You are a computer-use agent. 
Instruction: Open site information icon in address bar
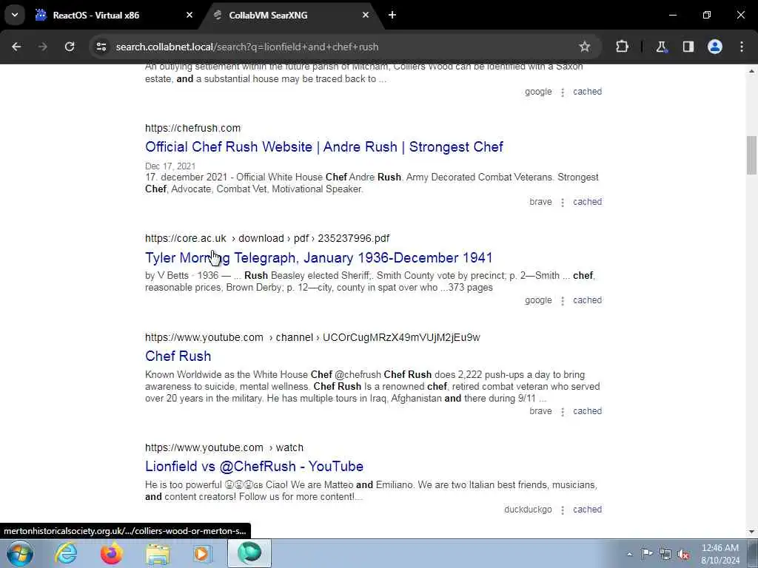click(101, 47)
